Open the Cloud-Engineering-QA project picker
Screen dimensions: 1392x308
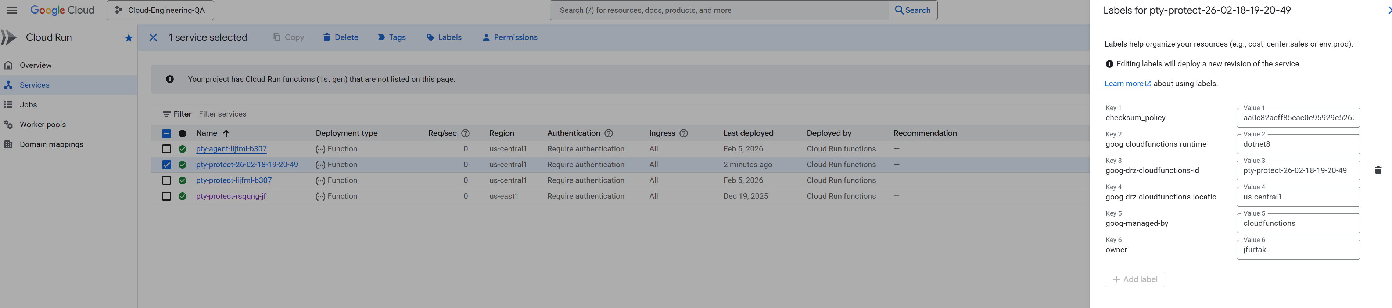pos(160,10)
